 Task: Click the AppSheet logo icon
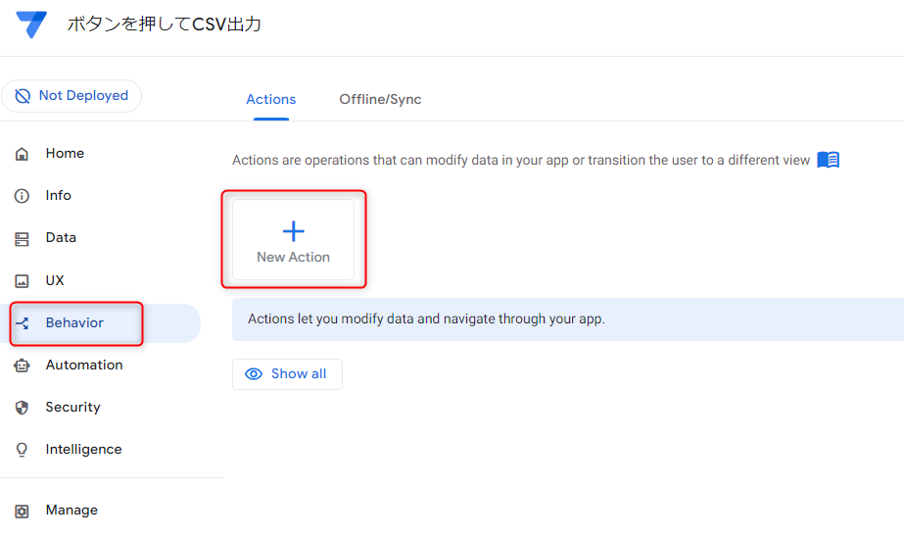point(31,24)
